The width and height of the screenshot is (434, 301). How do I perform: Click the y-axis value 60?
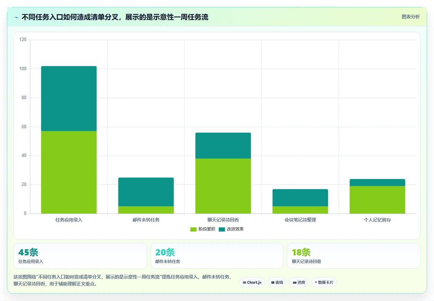(24, 127)
